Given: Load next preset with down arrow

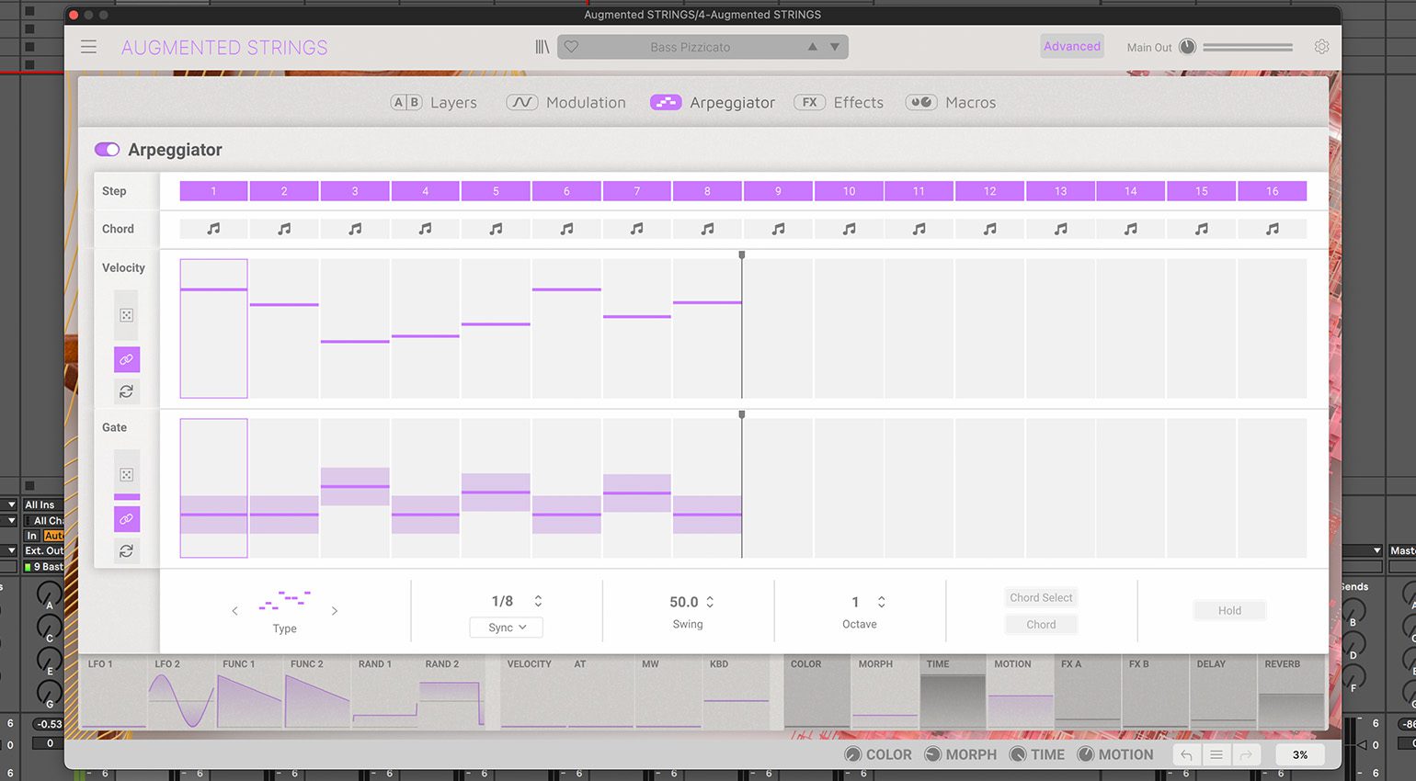Looking at the screenshot, I should (835, 47).
